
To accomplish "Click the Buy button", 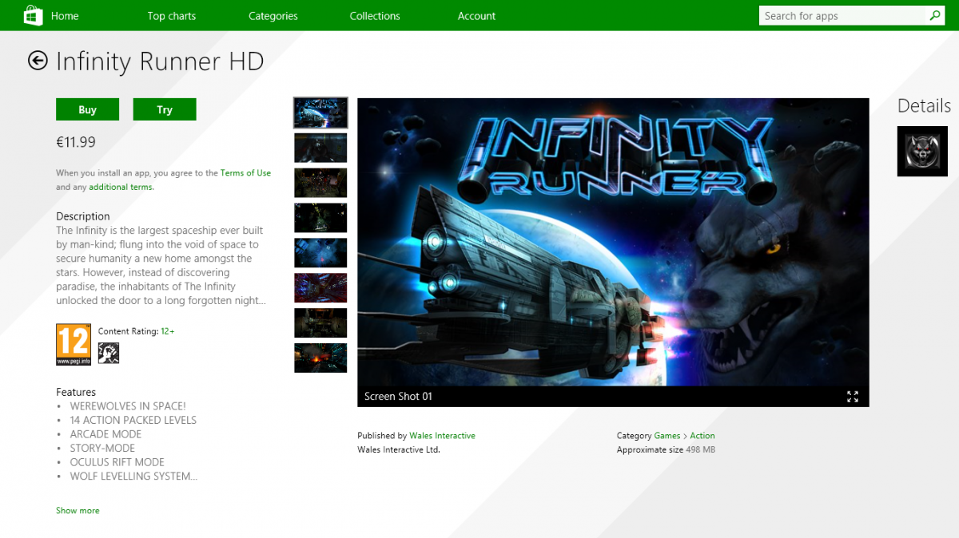I will point(88,109).
